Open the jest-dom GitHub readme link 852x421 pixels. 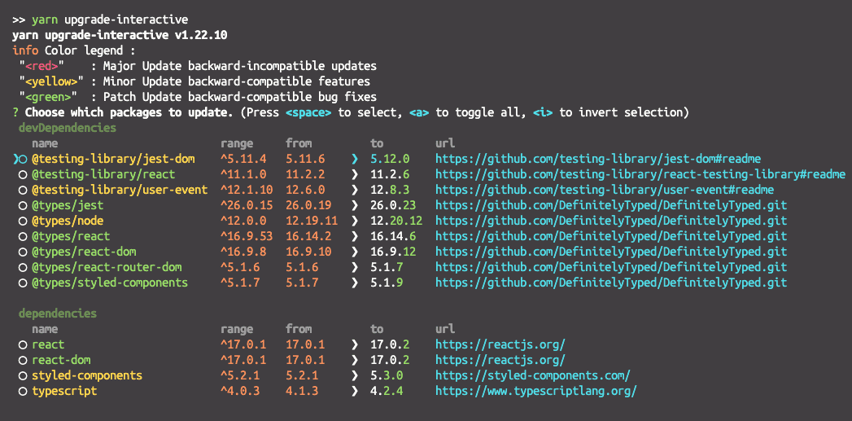click(x=598, y=159)
